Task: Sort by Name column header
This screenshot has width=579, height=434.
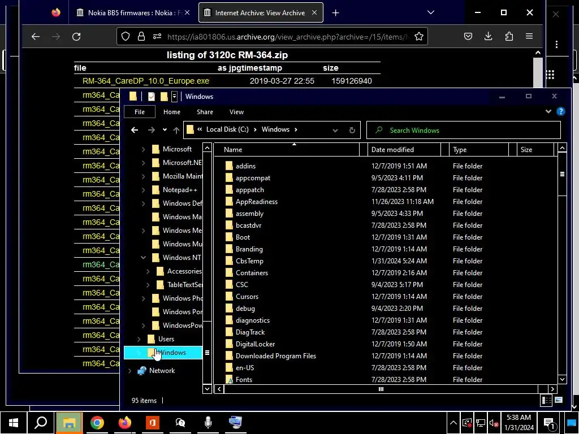Action: (287, 149)
